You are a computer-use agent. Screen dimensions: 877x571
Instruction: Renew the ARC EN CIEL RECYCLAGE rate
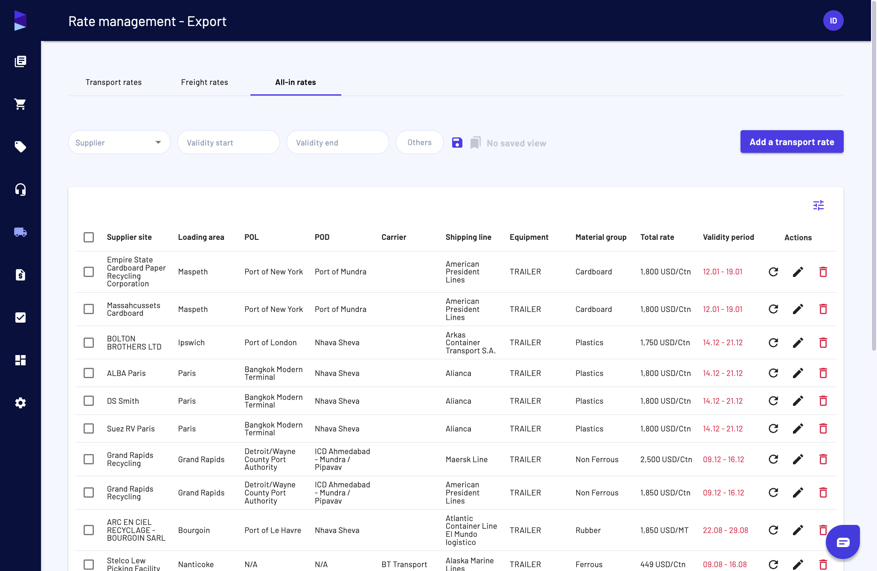click(x=773, y=530)
